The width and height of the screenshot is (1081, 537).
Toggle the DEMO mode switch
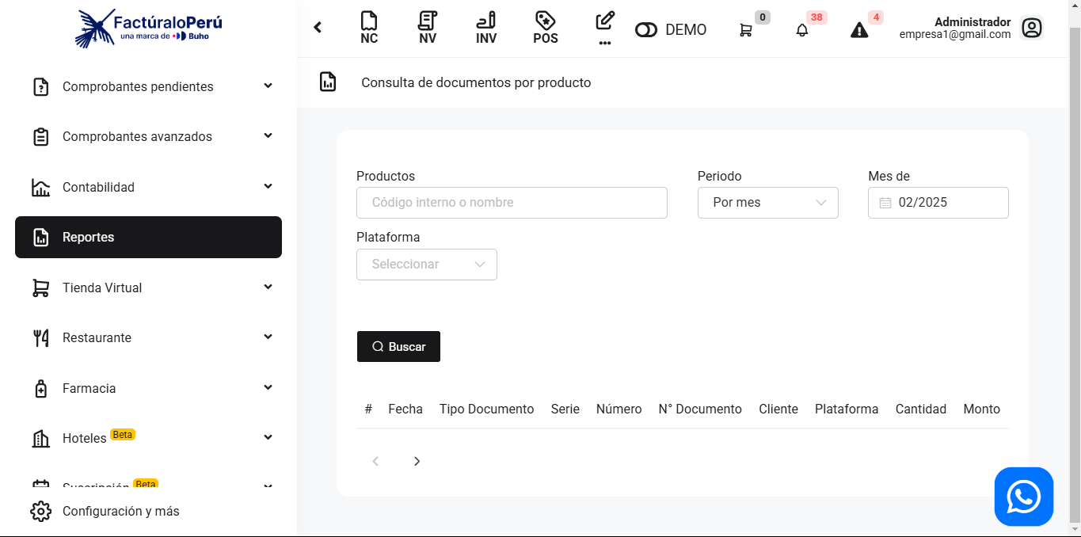[x=646, y=30]
